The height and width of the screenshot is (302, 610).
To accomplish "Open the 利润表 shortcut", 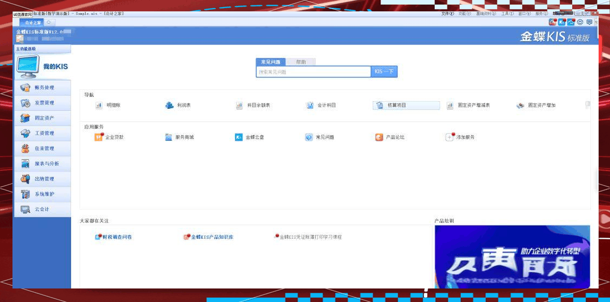I will click(x=183, y=106).
